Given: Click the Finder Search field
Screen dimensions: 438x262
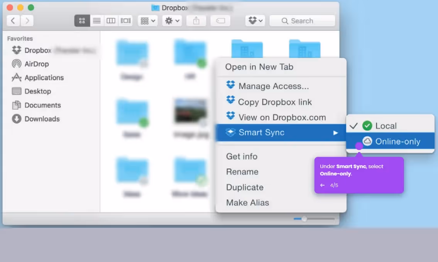Looking at the screenshot, I should click(302, 21).
